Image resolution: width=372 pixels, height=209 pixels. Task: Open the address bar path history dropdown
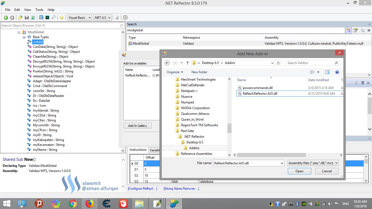[273, 63]
